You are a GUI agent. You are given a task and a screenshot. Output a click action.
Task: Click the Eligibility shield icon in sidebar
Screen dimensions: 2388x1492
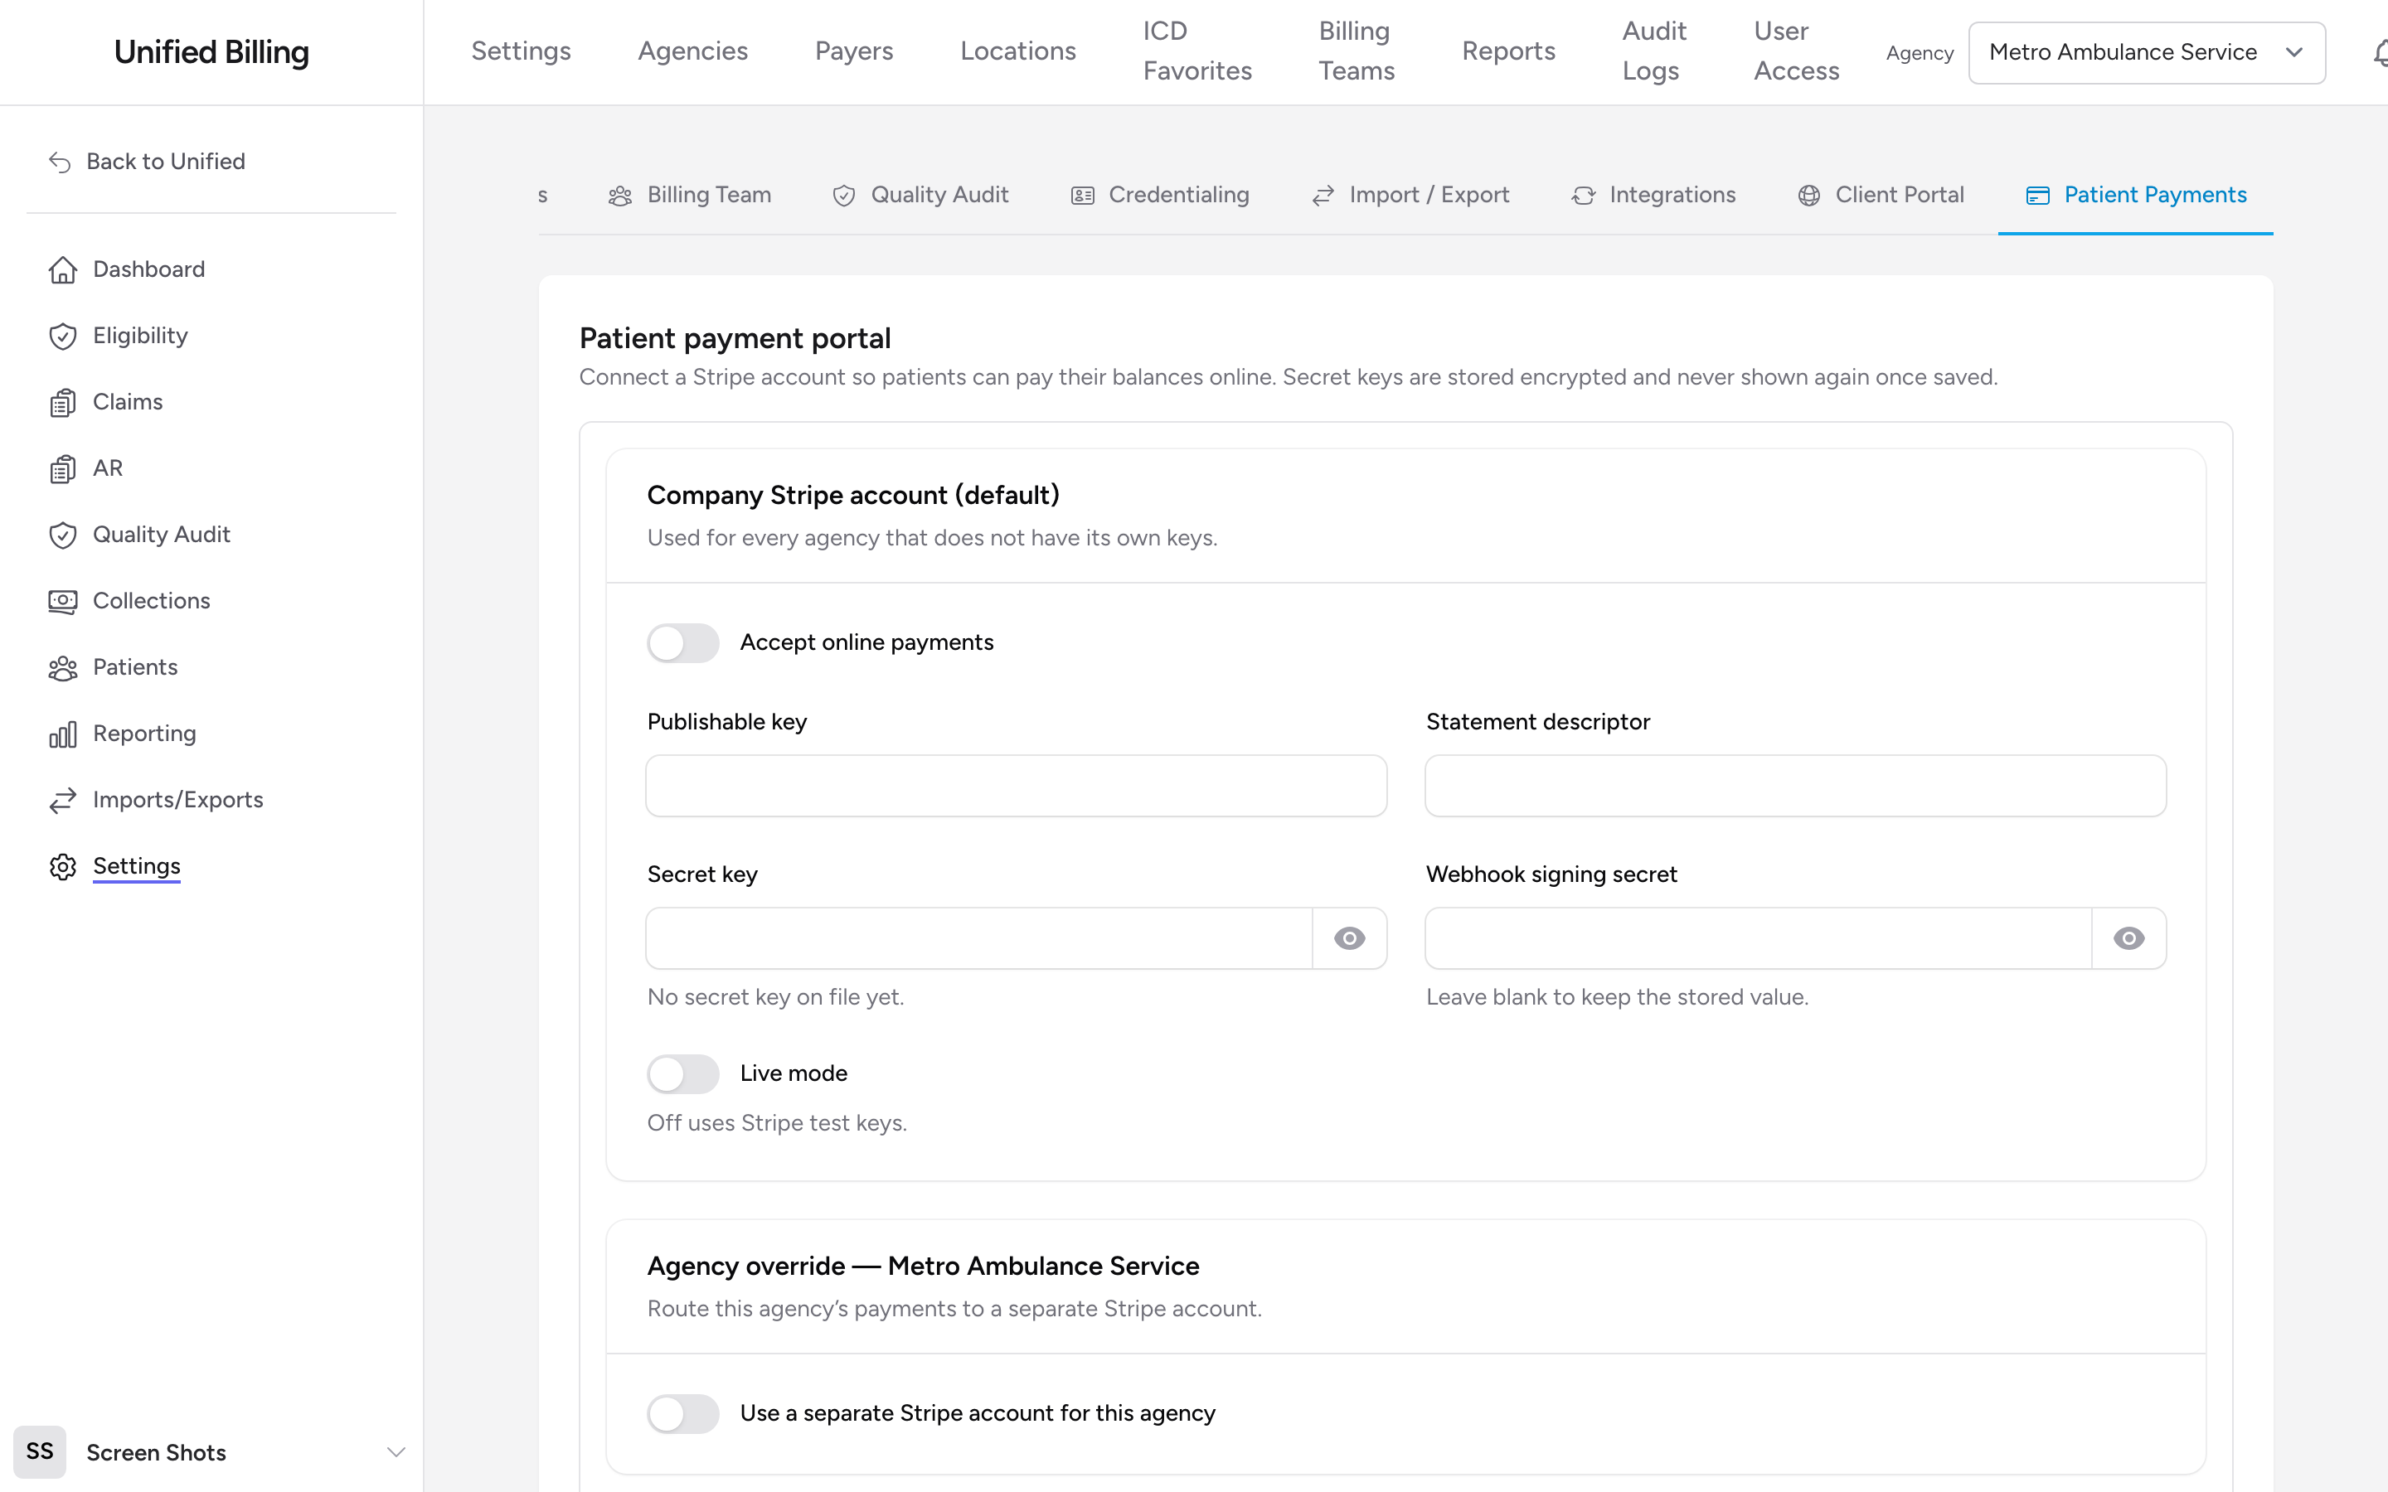(62, 336)
